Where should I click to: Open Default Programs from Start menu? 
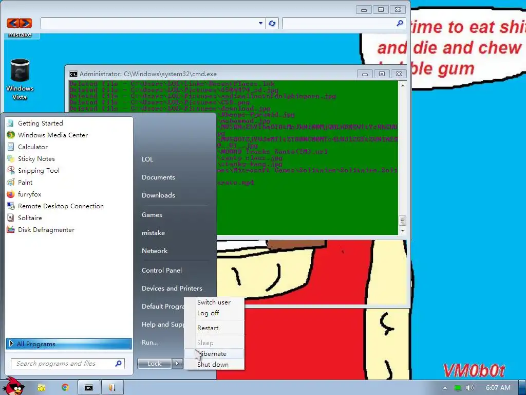coord(163,307)
